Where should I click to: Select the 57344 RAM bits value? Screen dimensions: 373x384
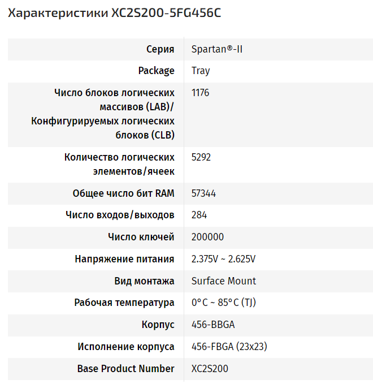click(x=203, y=193)
